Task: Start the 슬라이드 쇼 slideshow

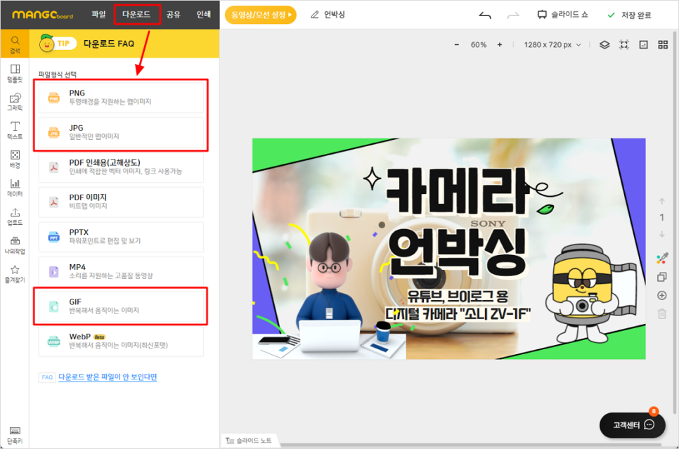Action: pyautogui.click(x=563, y=15)
